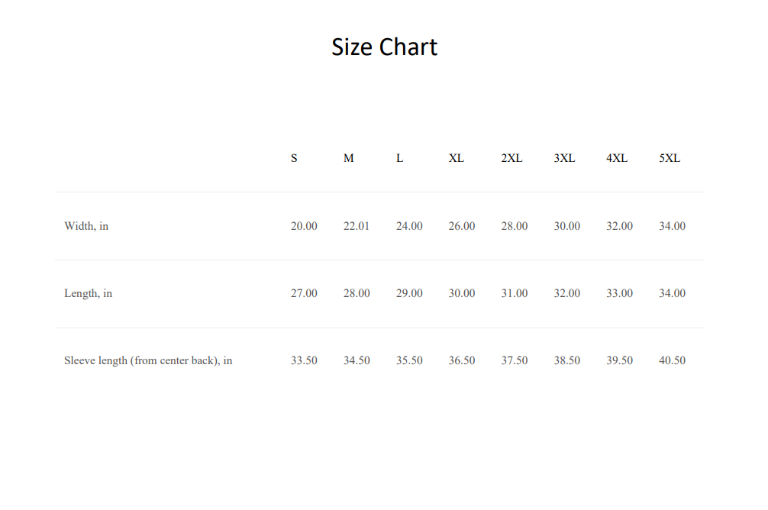This screenshot has height=510, width=768.
Task: Select the L size column header
Action: [400, 158]
